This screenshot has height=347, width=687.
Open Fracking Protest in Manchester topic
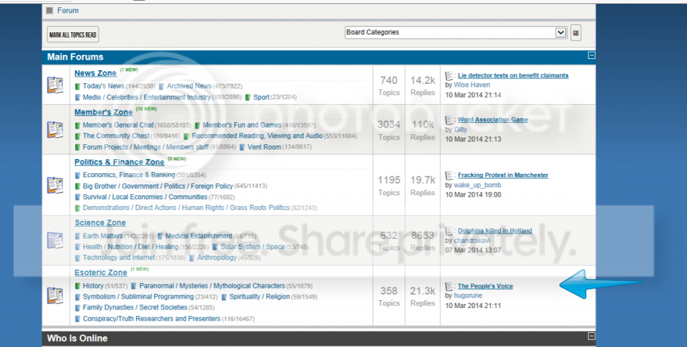tap(503, 175)
